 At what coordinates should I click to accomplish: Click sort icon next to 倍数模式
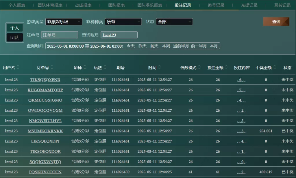(x=199, y=68)
